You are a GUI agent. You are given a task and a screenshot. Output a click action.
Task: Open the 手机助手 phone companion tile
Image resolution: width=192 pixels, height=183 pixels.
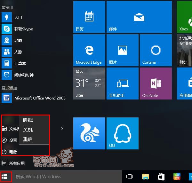[122, 84]
